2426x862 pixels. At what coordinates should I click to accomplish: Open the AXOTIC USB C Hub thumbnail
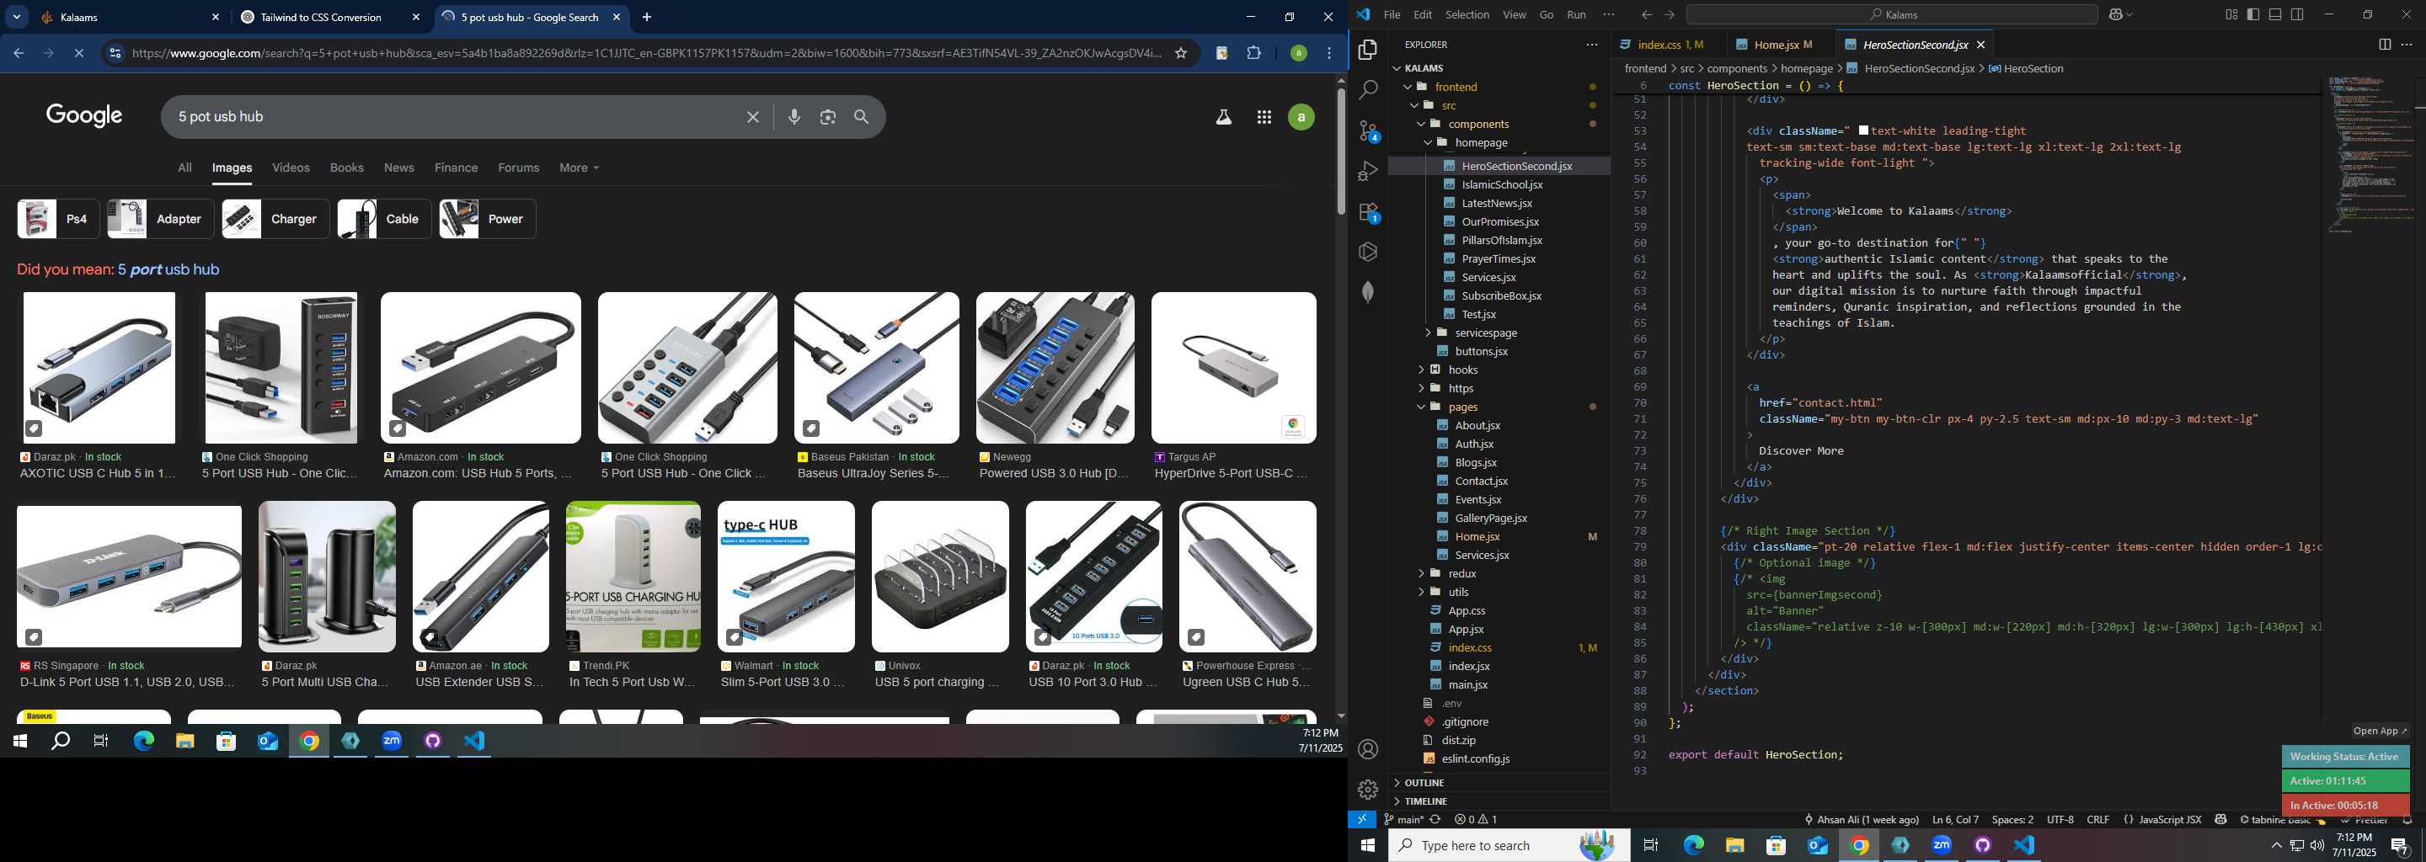[99, 368]
